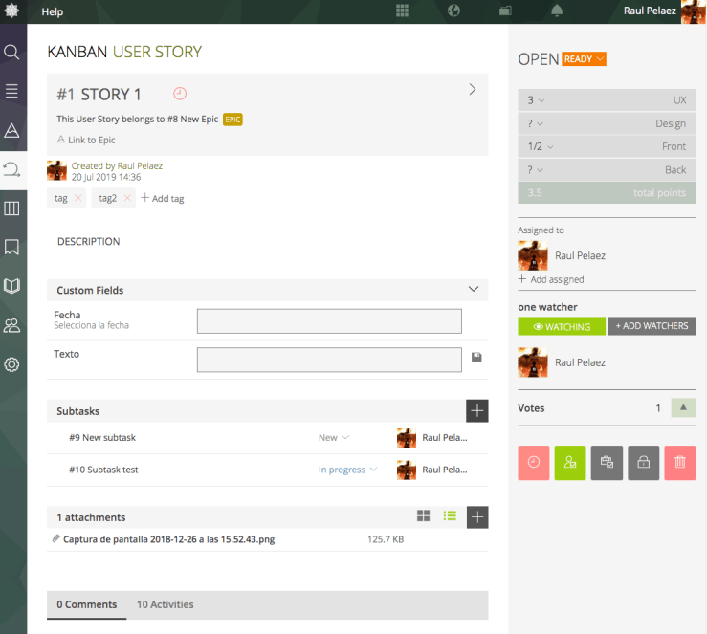Open the search icon in sidebar

click(x=12, y=52)
